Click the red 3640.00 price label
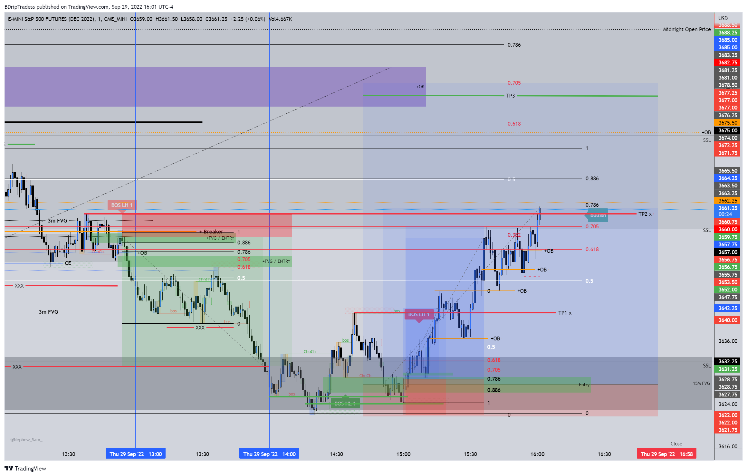The image size is (747, 476). point(728,320)
